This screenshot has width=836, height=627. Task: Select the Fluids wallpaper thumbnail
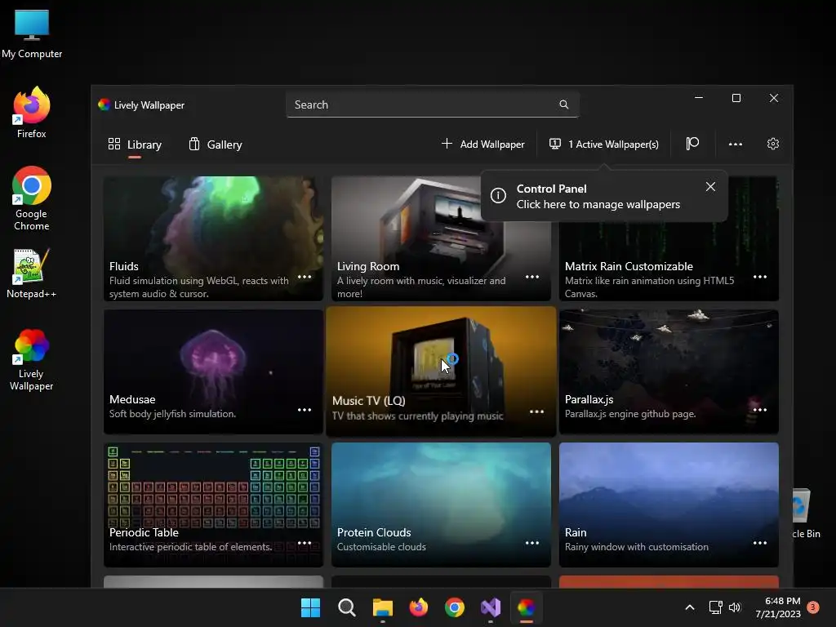213,238
